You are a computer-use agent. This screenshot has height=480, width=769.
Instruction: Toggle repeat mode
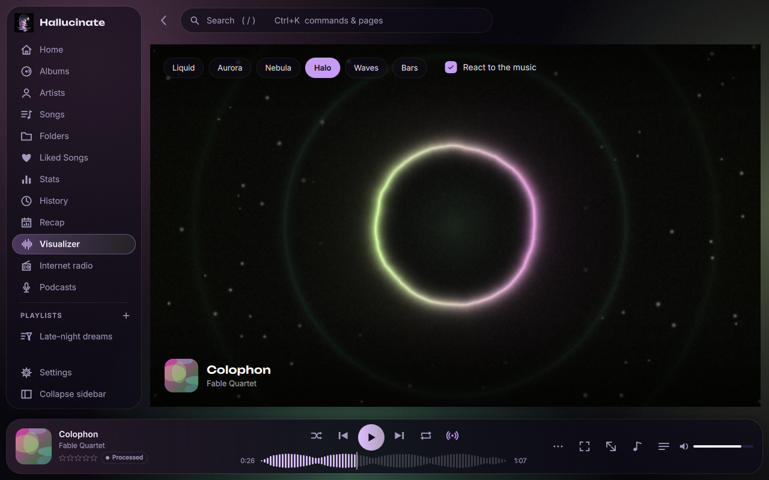[426, 436]
